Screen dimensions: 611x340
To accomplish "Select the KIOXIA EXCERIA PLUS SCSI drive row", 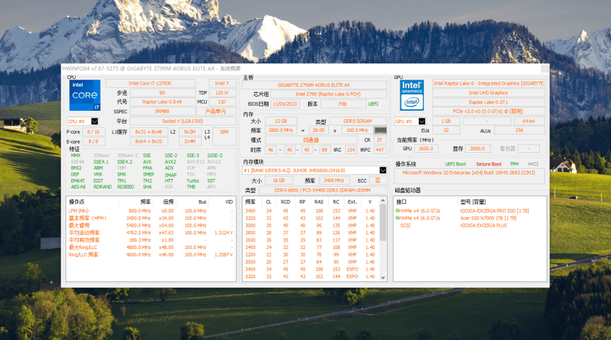I will tap(470, 225).
